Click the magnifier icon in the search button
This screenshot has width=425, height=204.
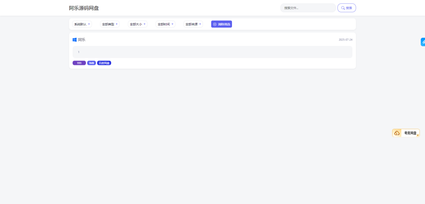pos(343,8)
